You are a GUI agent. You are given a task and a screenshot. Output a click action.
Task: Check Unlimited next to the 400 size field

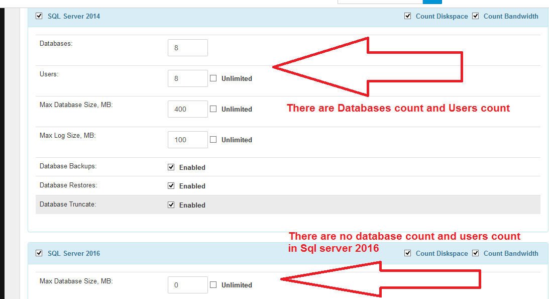(x=213, y=109)
